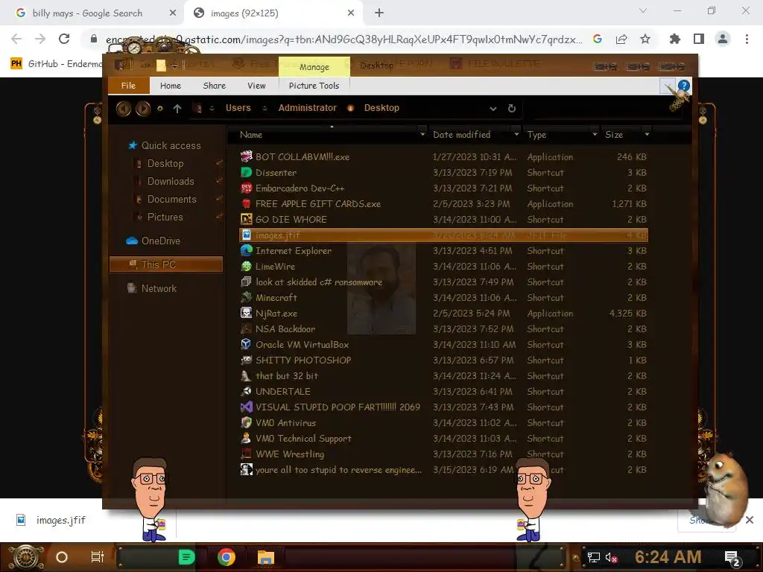Select the WWE Wrestling shortcut icon
Viewport: 763px width, 572px height.
coord(246,454)
